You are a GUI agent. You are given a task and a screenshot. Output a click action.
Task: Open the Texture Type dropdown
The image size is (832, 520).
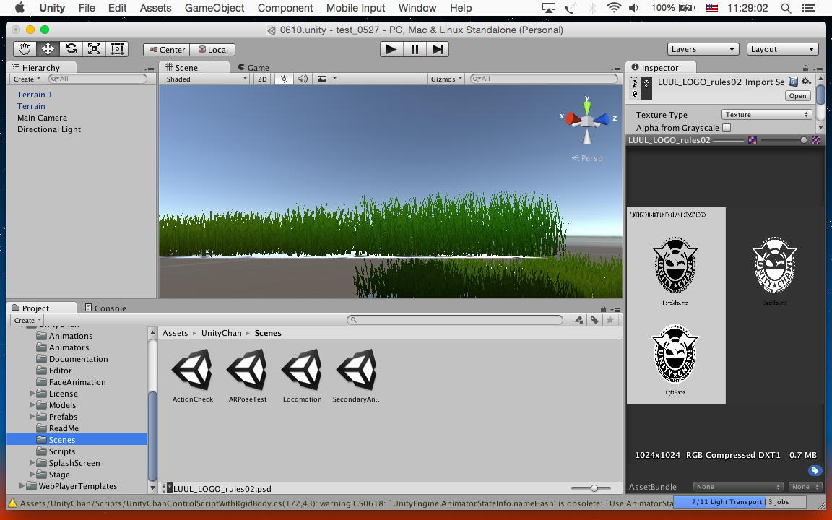tap(766, 115)
